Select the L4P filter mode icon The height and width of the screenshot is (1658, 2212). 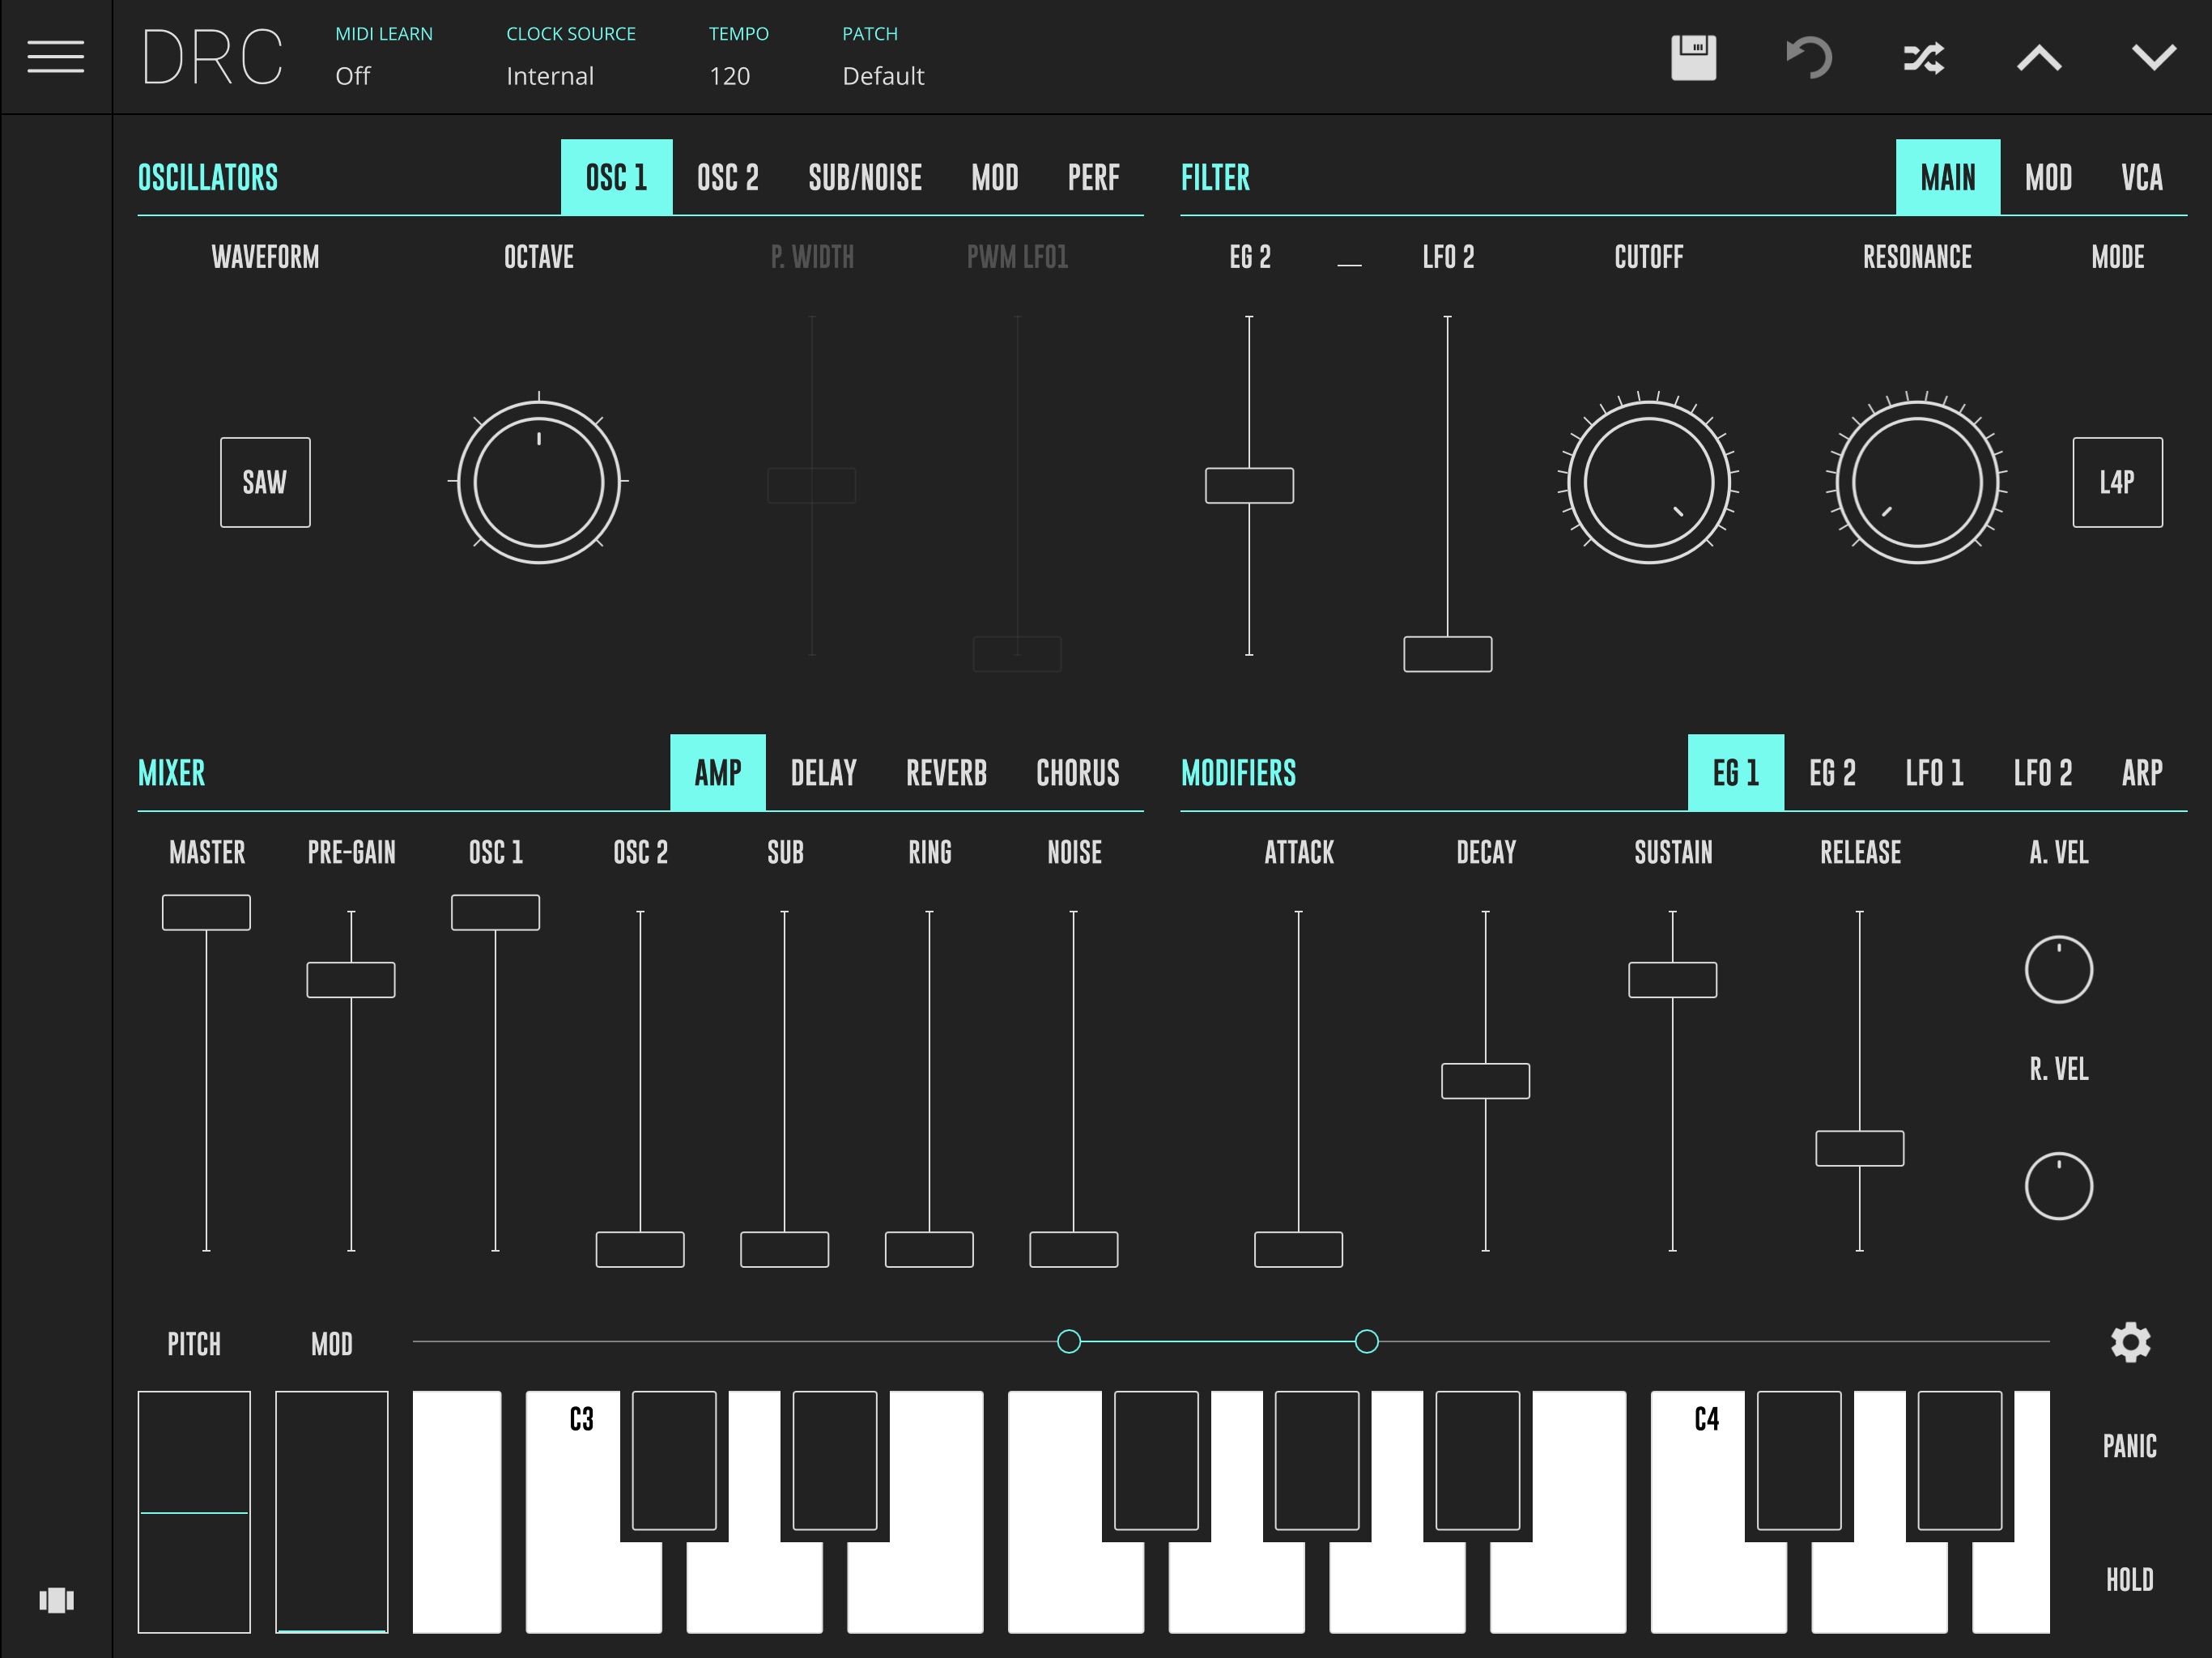tap(2118, 484)
